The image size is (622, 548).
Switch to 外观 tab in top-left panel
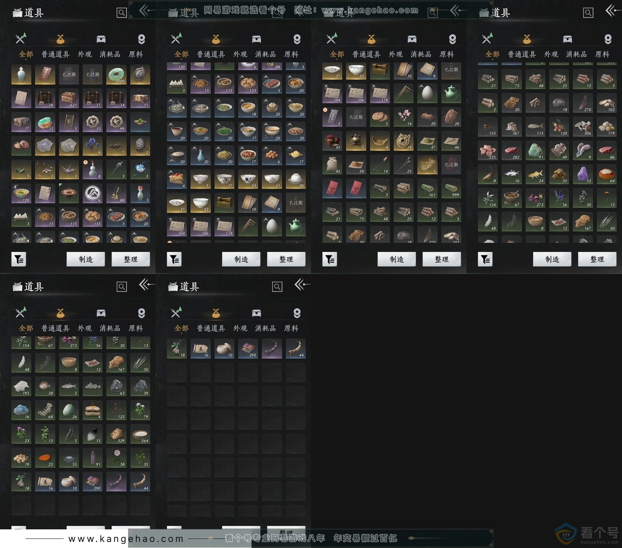point(85,54)
